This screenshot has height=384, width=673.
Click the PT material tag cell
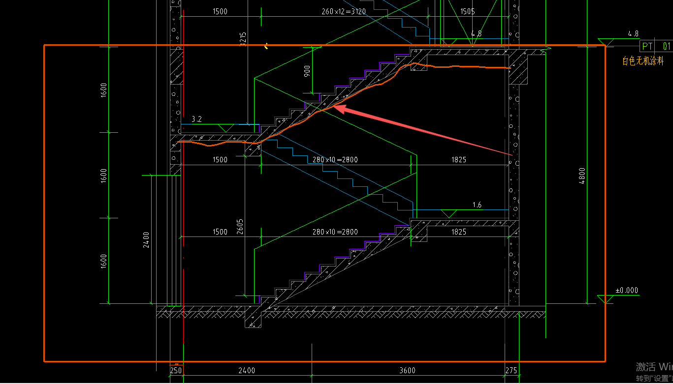(647, 47)
